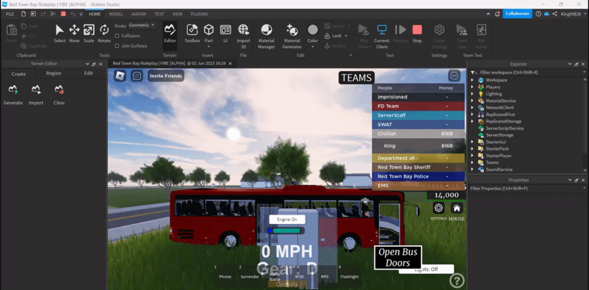Open the Toolbox

pyautogui.click(x=192, y=34)
